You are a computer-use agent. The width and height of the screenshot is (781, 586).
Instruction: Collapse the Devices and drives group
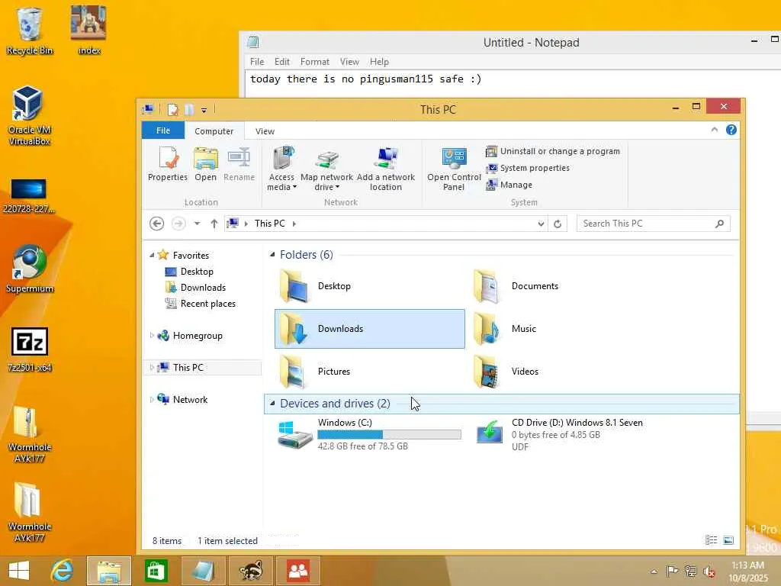point(272,403)
